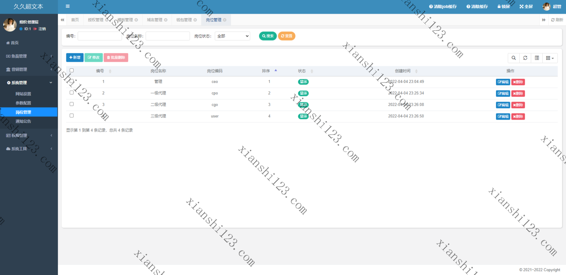Sort by 状态 column arrows
Image resolution: width=566 pixels, height=275 pixels.
pos(312,71)
